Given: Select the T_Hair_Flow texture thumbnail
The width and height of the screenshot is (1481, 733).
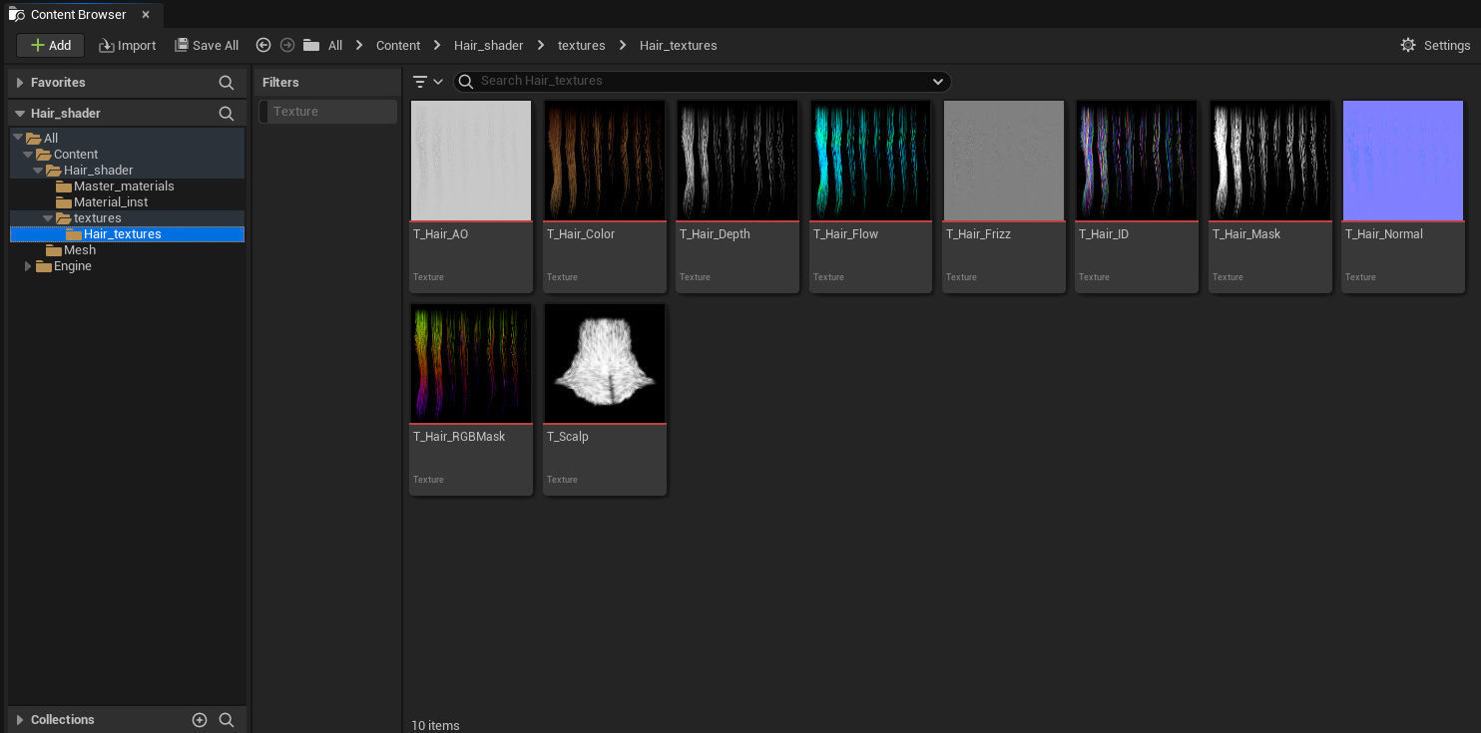Looking at the screenshot, I should click(x=871, y=161).
